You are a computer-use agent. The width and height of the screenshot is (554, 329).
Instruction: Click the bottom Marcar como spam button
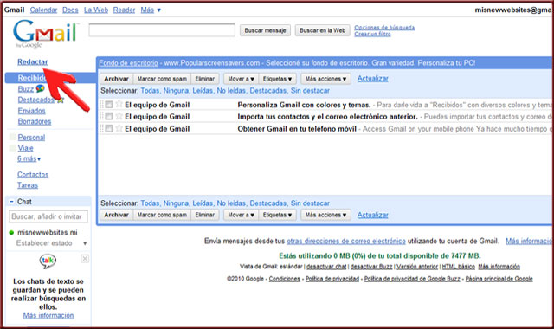coord(162,215)
